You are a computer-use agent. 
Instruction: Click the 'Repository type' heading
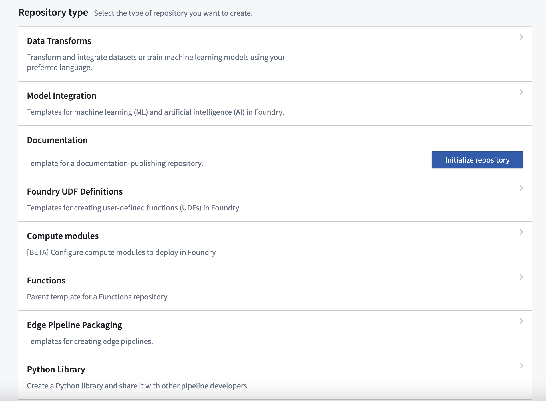(x=53, y=13)
